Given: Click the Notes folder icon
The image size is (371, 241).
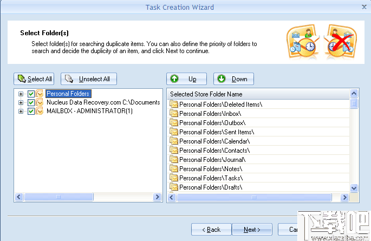Looking at the screenshot, I should (174, 168).
